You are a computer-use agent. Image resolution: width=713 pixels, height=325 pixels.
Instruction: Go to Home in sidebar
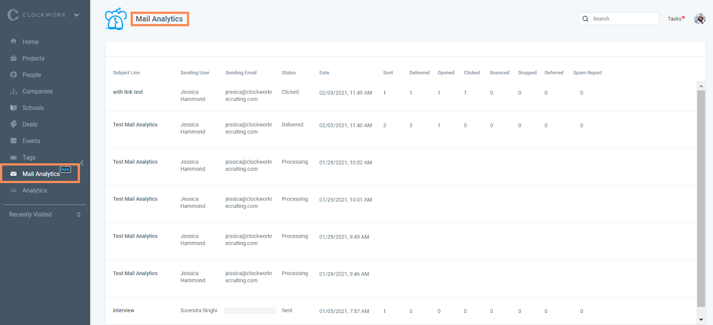click(x=30, y=42)
